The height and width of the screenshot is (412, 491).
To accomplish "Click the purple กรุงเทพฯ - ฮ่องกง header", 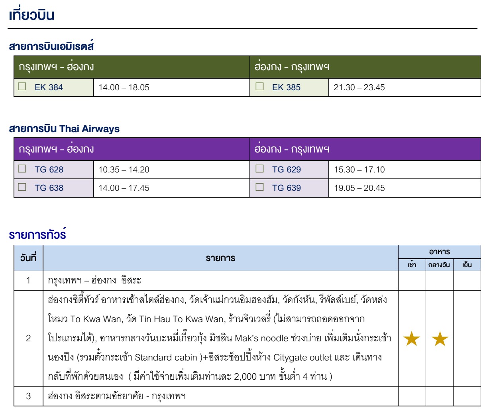I will tap(132, 149).
